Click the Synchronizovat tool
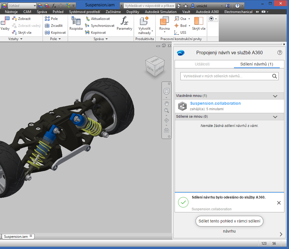The image size is (289, 249). coord(100,26)
